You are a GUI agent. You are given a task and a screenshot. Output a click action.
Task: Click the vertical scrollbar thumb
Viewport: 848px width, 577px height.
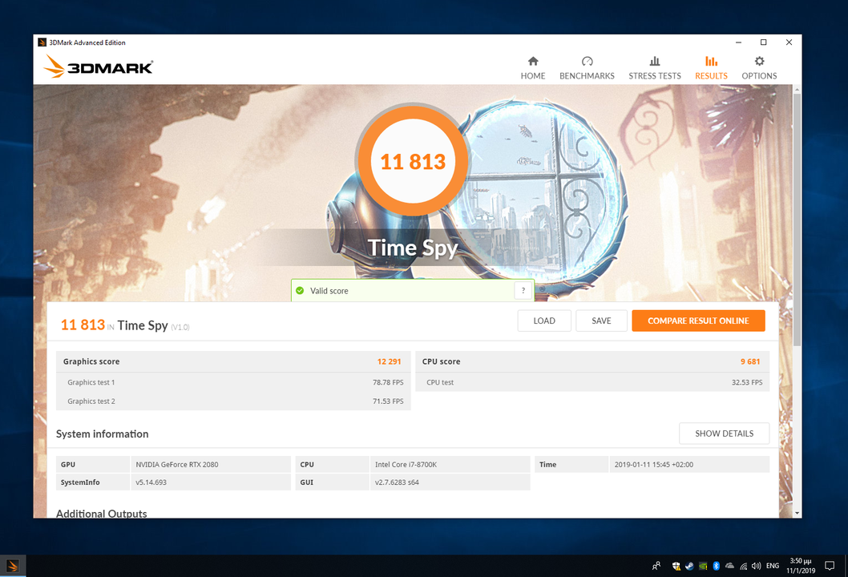pyautogui.click(x=797, y=219)
